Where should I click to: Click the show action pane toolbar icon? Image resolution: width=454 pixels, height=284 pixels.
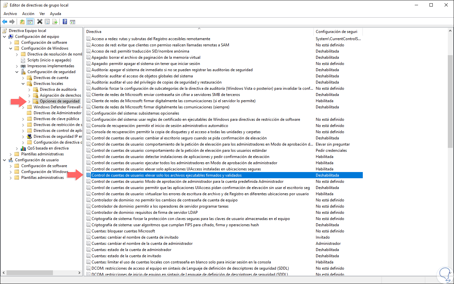[x=73, y=22]
